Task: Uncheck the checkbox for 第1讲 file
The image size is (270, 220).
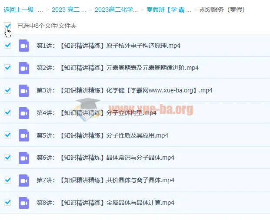Action: click(x=7, y=45)
